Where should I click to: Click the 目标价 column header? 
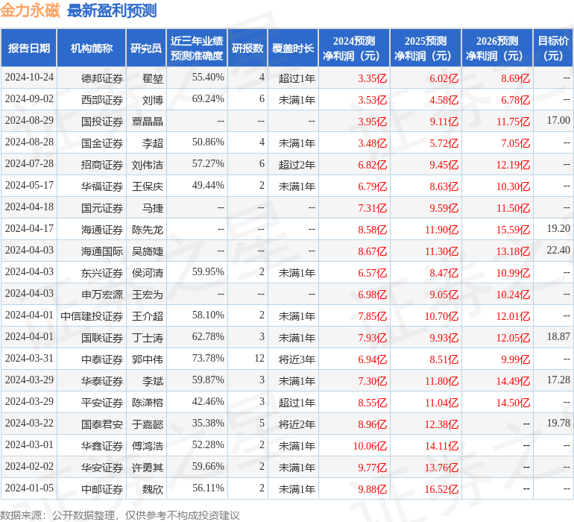(x=553, y=48)
